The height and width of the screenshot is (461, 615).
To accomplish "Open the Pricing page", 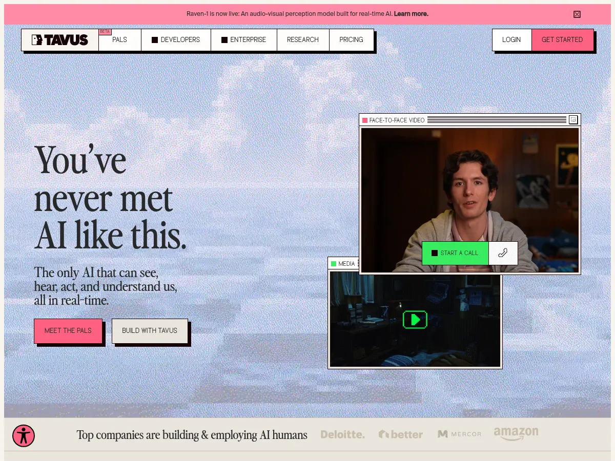I will click(x=351, y=40).
